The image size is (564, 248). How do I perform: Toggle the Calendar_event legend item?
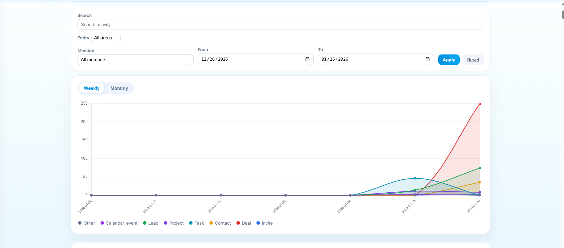(119, 223)
